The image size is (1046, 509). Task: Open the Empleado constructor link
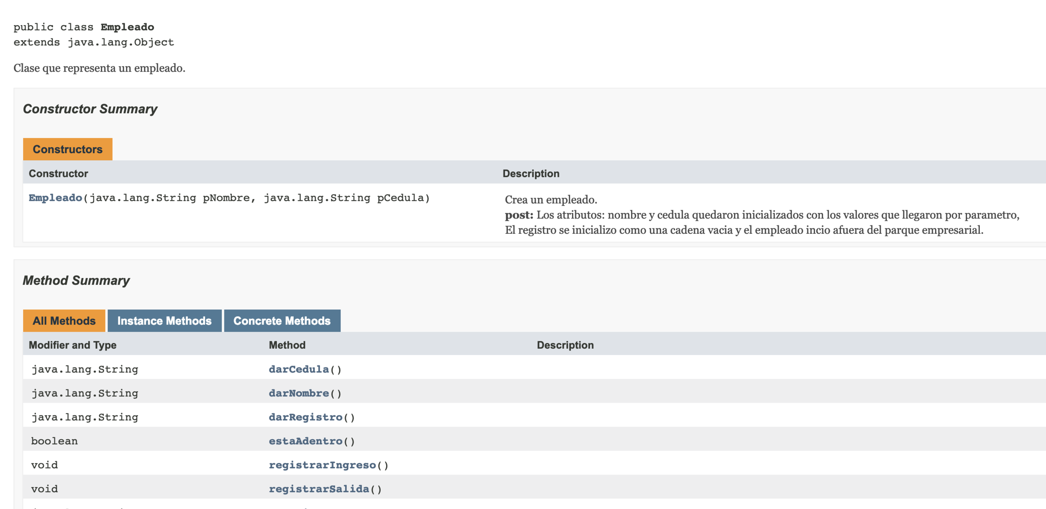pyautogui.click(x=55, y=198)
